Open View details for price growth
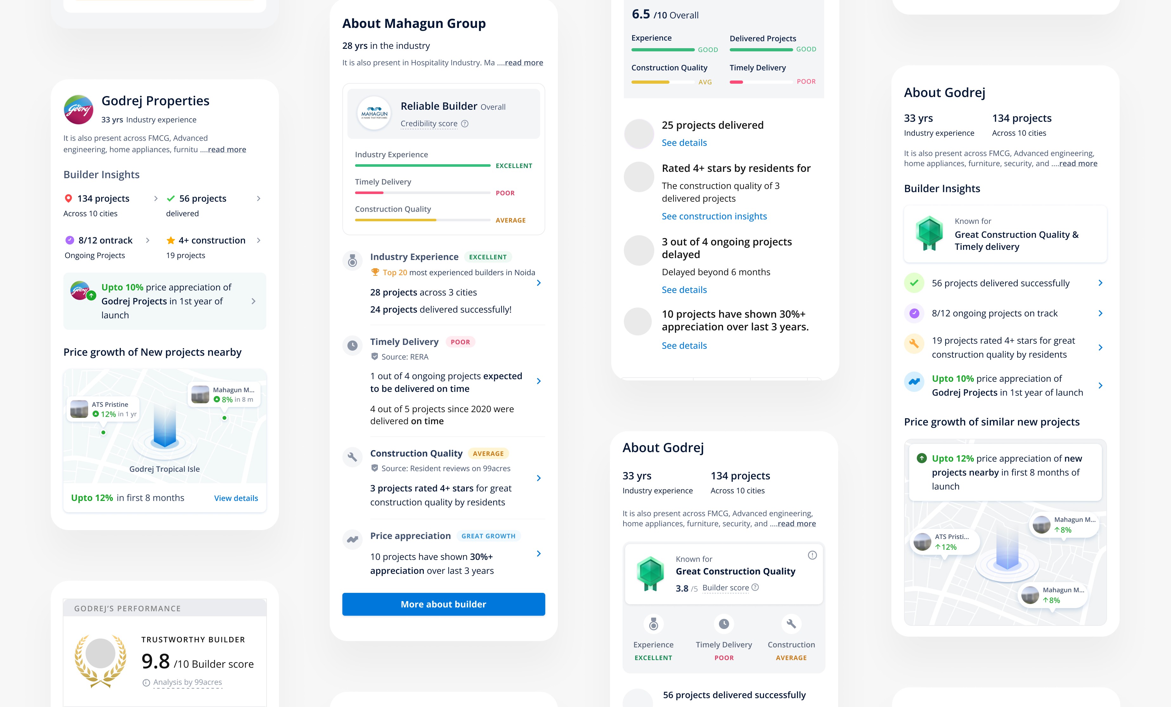The width and height of the screenshot is (1171, 707). [236, 498]
